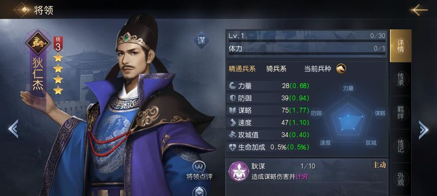Tap the 谋 diamond badge icon
Image resolution: width=437 pixels, height=196 pixels.
click(x=201, y=41)
